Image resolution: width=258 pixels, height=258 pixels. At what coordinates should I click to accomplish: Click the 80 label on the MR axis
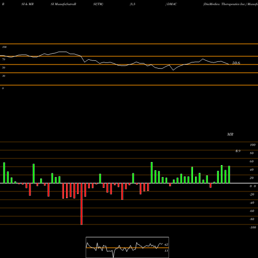click(252, 153)
